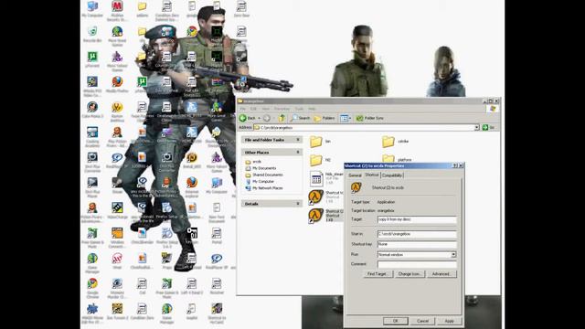This screenshot has height=329, width=585.
Task: Click the Advanced button
Action: (441, 274)
